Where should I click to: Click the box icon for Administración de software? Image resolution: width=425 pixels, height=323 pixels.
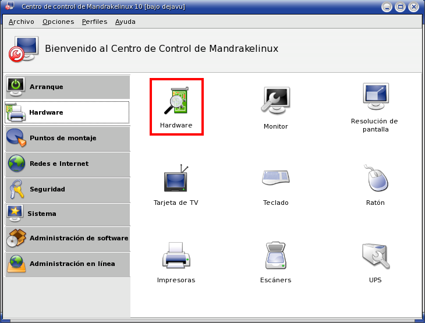[16, 238]
